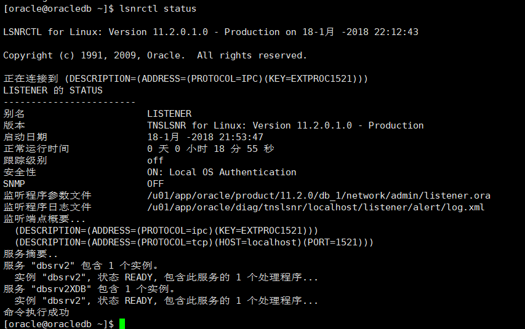The image size is (525, 329).
Task: Click the log.xml listener log file path
Action: pos(316,207)
